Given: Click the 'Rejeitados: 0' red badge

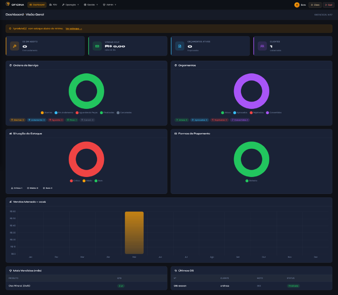Looking at the screenshot, I should point(219,120).
